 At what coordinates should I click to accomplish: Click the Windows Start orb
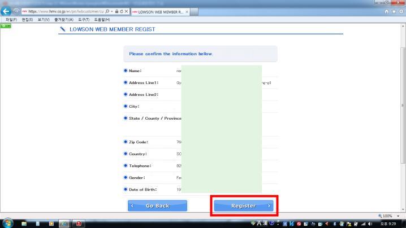click(x=8, y=223)
